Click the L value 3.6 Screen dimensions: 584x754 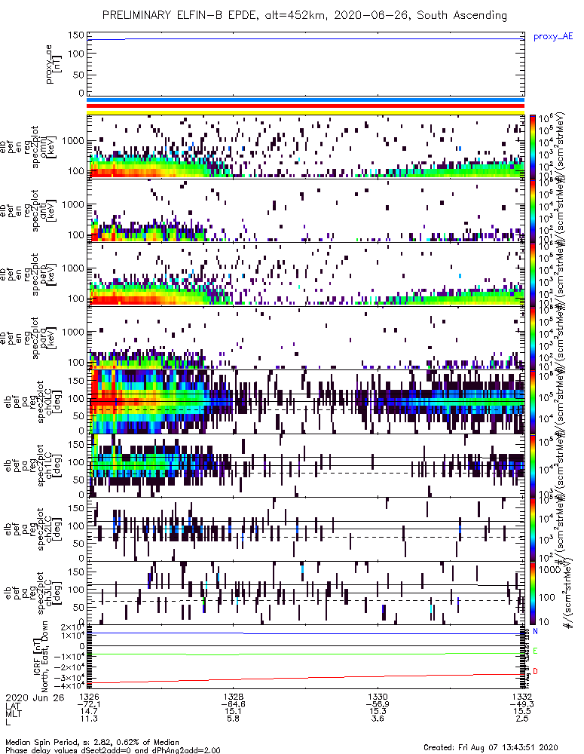[x=378, y=719]
